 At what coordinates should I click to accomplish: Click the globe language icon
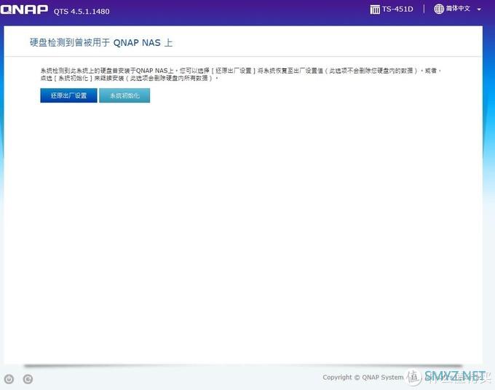coord(438,9)
